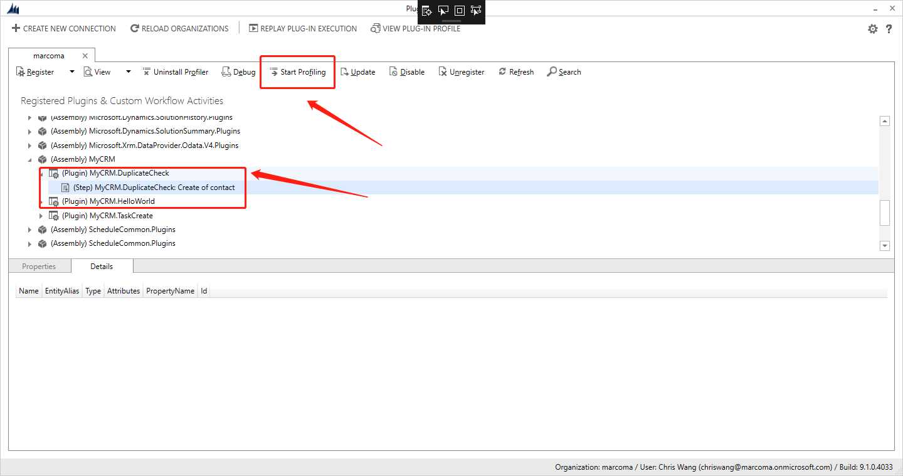Sort by PropertyName column header
Viewport: 903px width, 476px height.
click(x=171, y=291)
